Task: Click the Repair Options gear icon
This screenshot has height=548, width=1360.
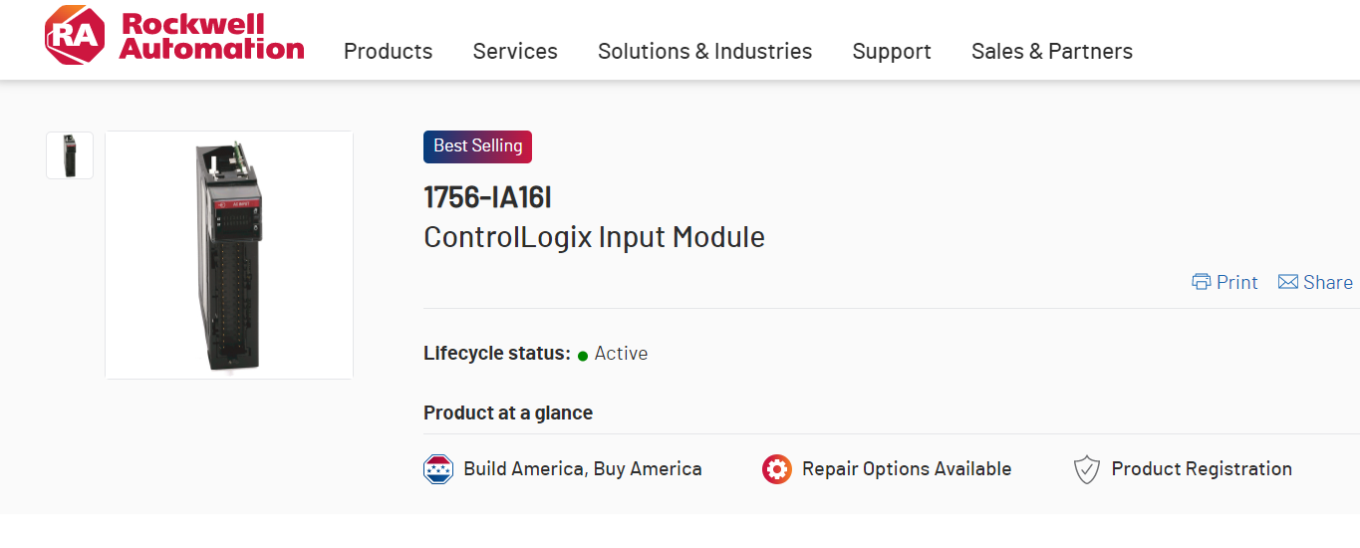Action: (777, 469)
